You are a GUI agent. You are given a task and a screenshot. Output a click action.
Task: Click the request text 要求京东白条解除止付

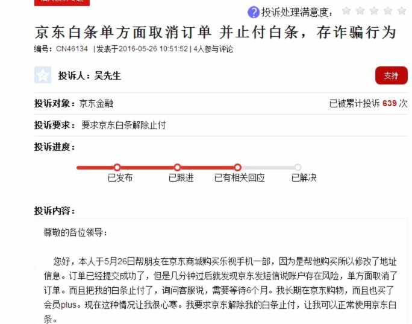(123, 125)
